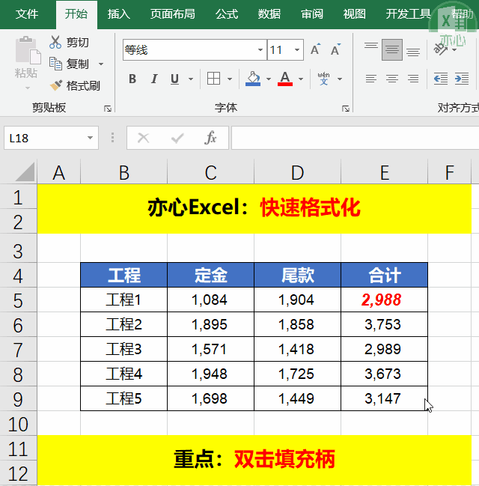This screenshot has height=486, width=479.
Task: Switch to the 页面布局 tab
Action: [173, 14]
